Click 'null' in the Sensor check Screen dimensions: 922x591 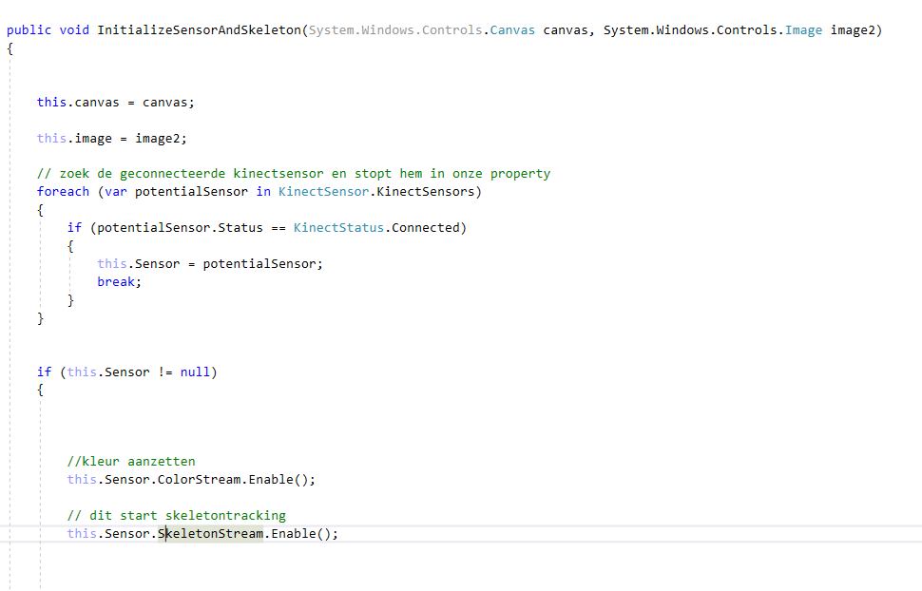click(x=195, y=372)
